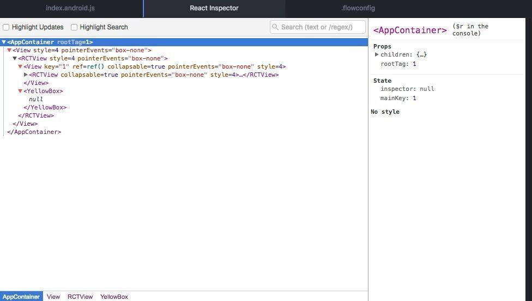Image resolution: width=532 pixels, height=301 pixels.
Task: Click View in the bottom breadcrumb
Action: pos(53,297)
